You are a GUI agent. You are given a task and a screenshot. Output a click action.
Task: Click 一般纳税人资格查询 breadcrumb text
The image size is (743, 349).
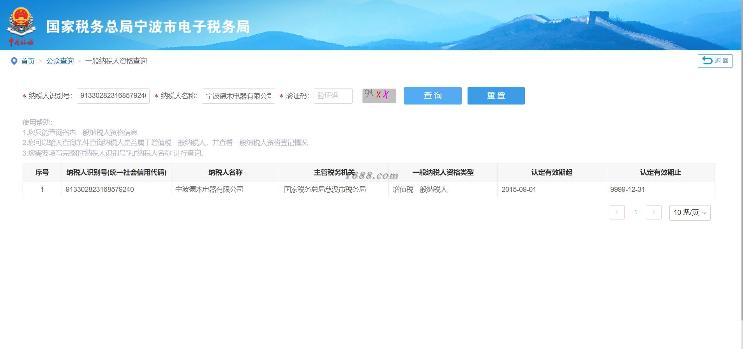[116, 61]
